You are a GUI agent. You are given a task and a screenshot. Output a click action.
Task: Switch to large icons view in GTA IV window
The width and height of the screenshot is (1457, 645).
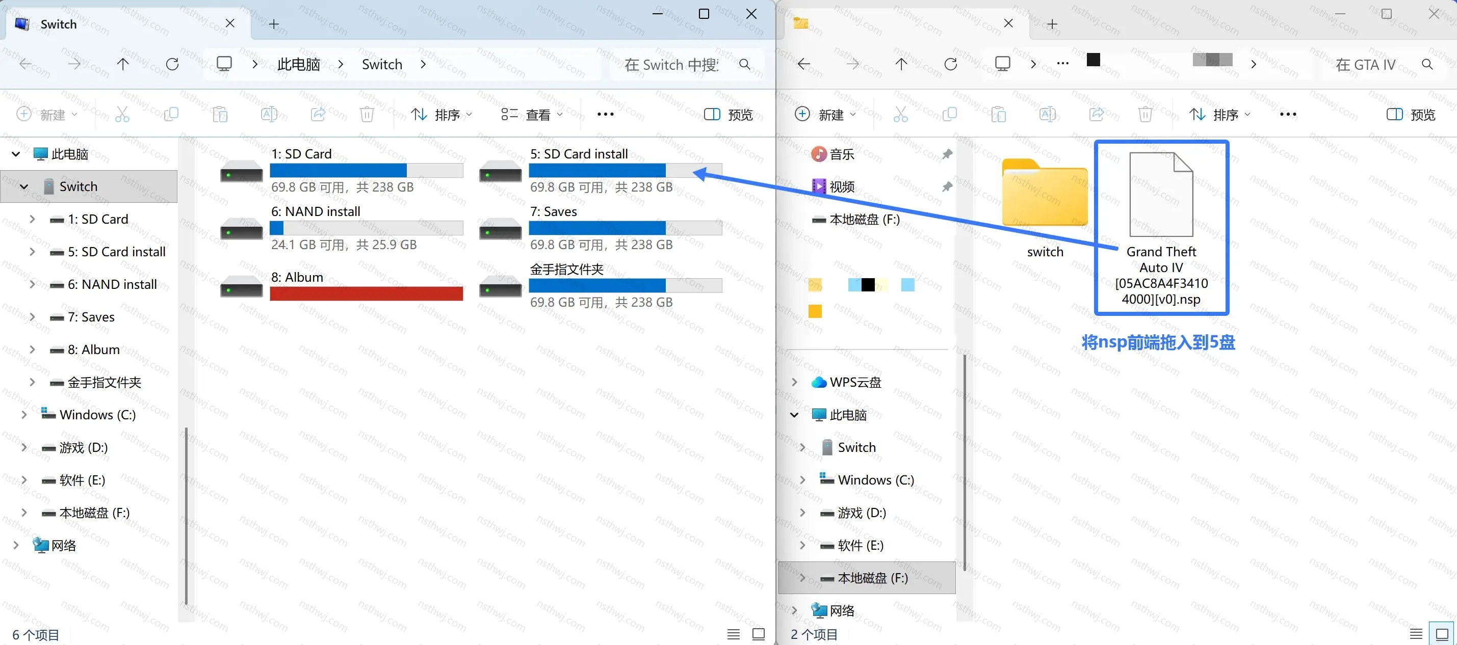[x=1442, y=634]
